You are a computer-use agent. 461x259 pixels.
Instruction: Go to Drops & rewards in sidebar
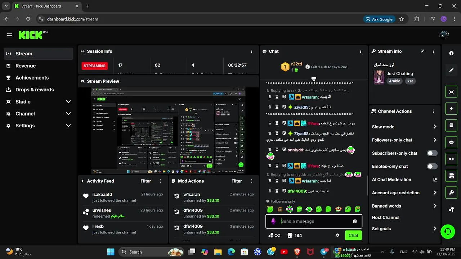point(39,90)
